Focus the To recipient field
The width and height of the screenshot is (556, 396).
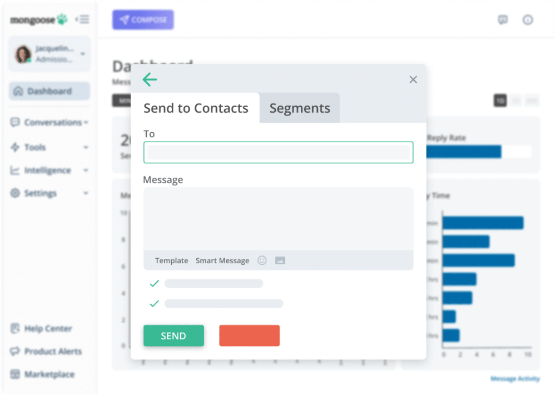click(278, 153)
